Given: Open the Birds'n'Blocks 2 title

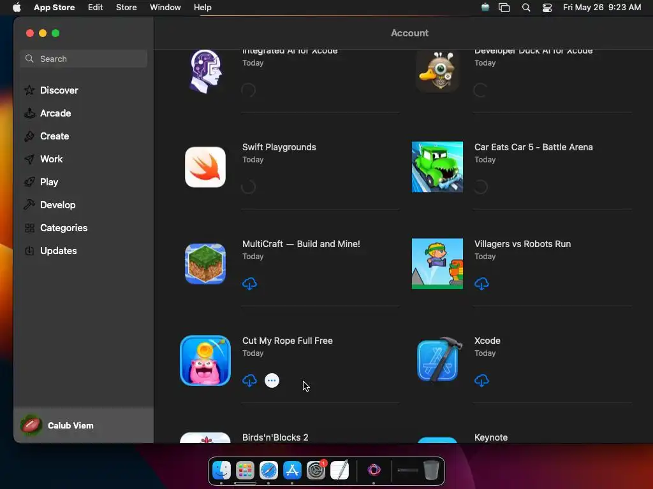Looking at the screenshot, I should click(x=275, y=437).
